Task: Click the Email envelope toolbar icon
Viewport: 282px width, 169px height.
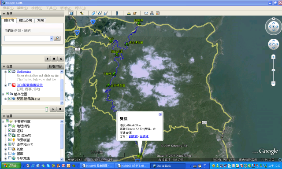Action: pos(146,13)
